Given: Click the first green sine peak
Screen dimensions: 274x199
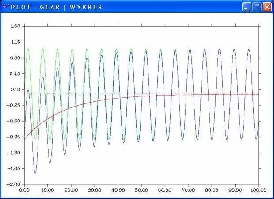Looking at the screenshot, I should (28, 50).
